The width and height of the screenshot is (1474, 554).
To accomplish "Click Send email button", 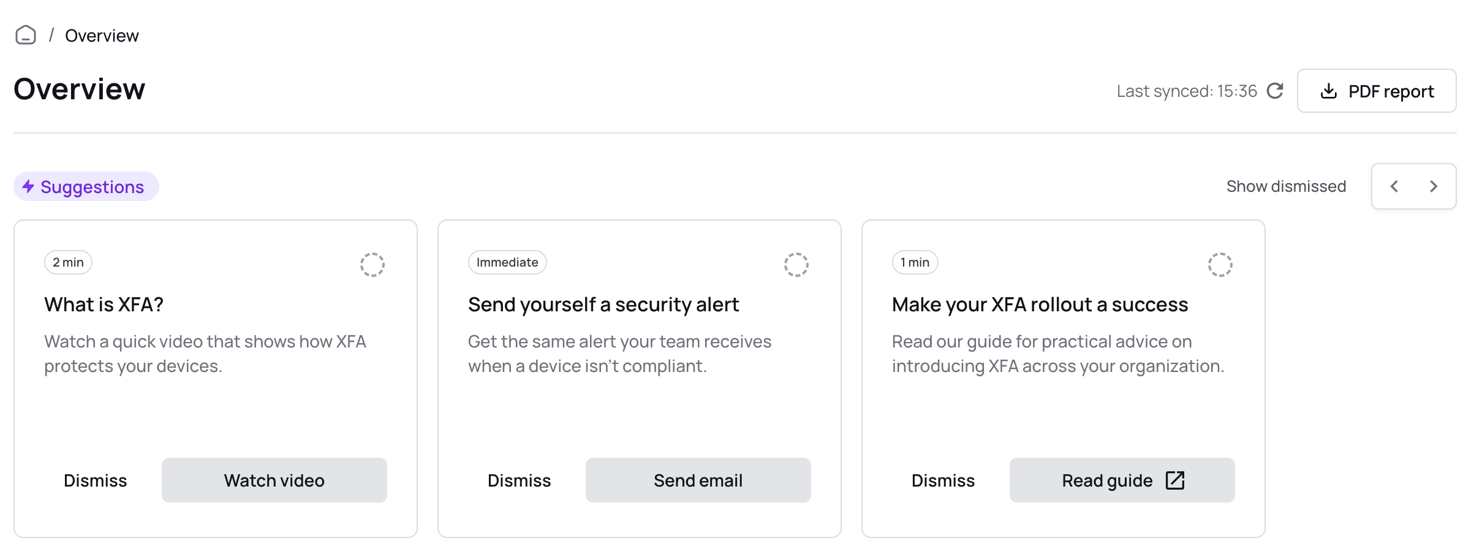I will pyautogui.click(x=698, y=480).
